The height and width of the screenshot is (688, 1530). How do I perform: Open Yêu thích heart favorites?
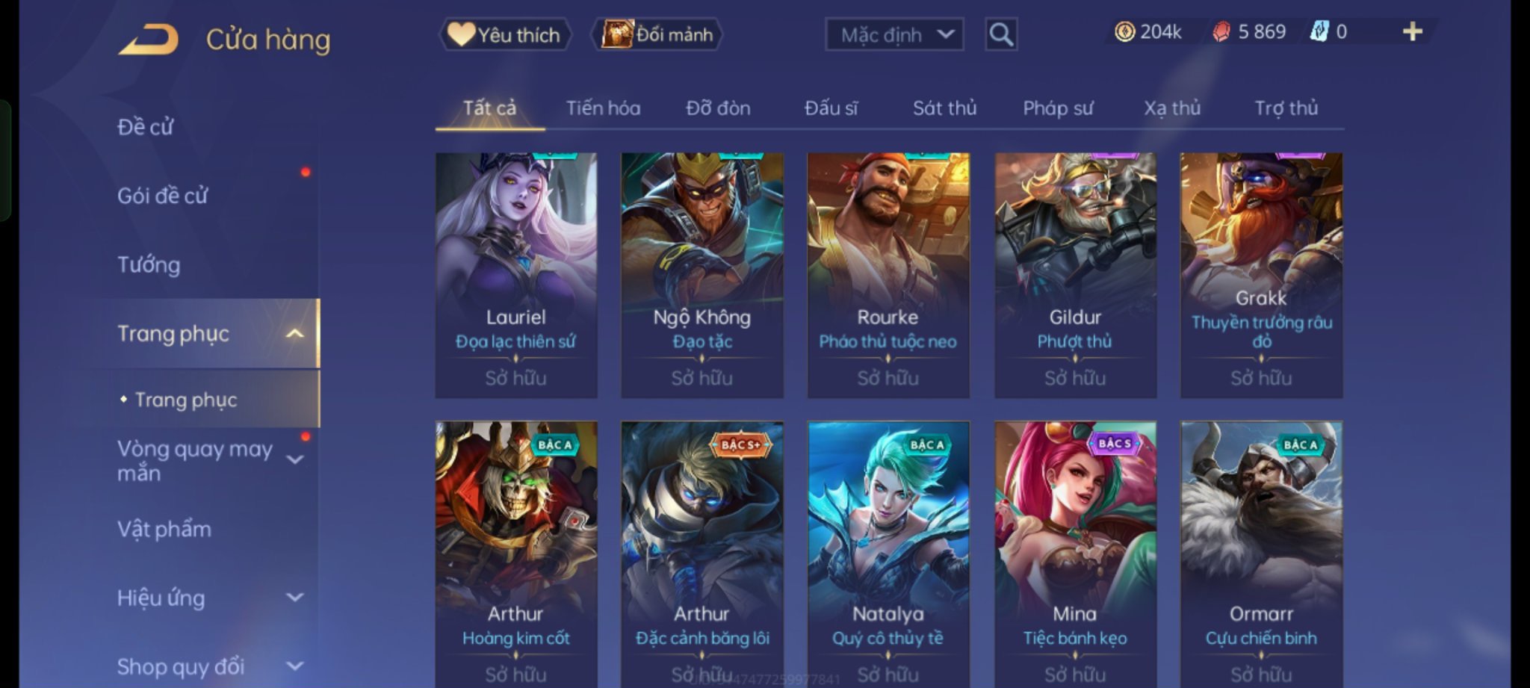(x=505, y=34)
